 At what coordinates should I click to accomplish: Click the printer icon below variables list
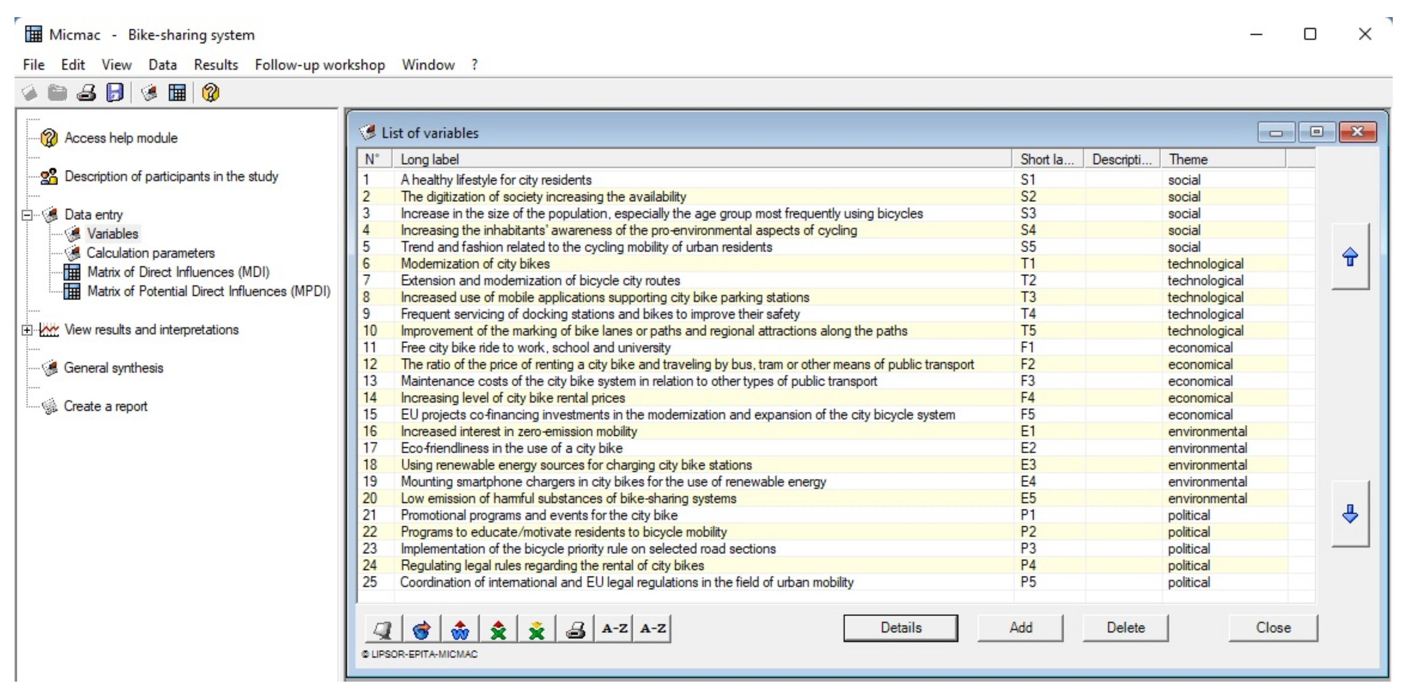pos(575,630)
